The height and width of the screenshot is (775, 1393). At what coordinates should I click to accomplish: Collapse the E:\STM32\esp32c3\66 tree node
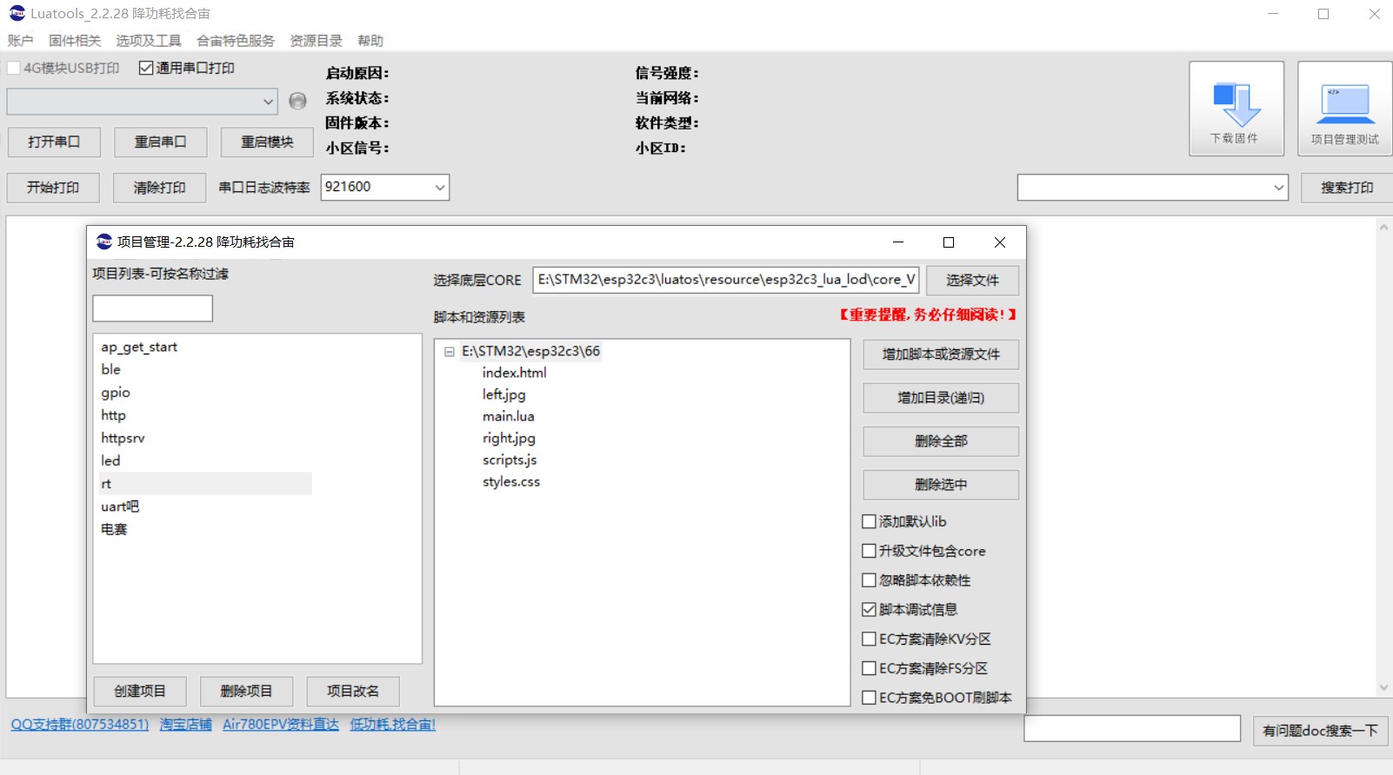point(450,352)
